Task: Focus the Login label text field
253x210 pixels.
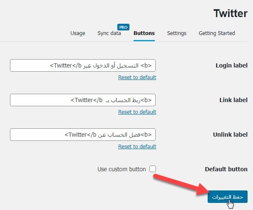Action: (x=83, y=65)
